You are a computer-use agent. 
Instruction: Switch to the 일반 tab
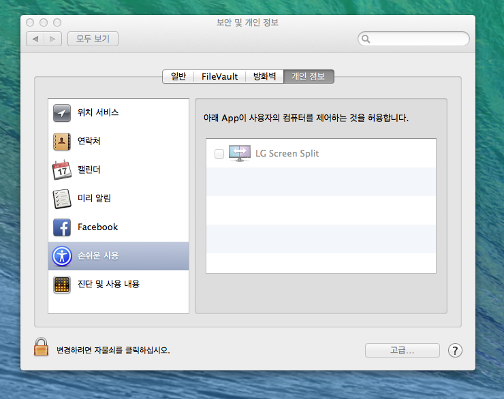tap(178, 76)
